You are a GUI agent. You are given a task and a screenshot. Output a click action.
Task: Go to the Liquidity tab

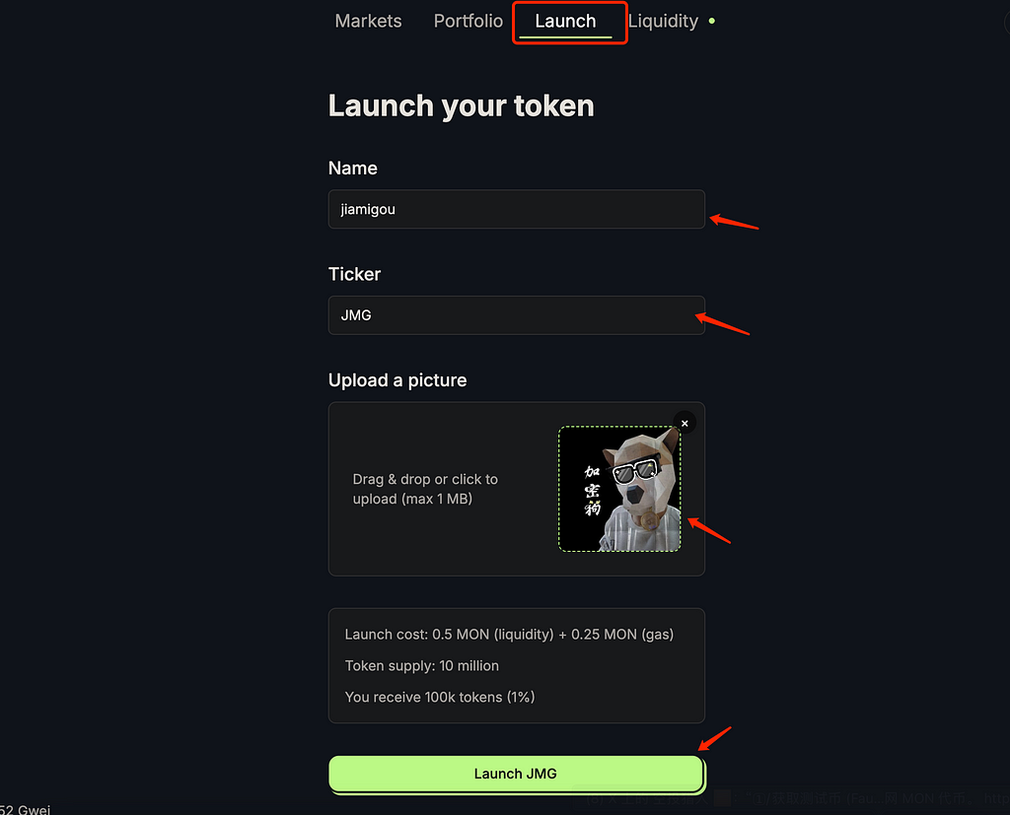[663, 22]
